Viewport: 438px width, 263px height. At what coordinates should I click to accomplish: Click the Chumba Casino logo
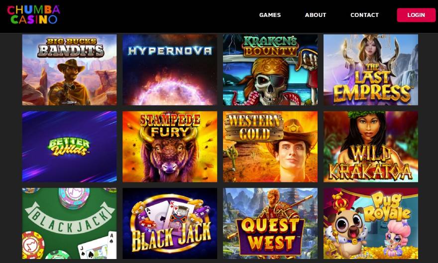tap(33, 14)
